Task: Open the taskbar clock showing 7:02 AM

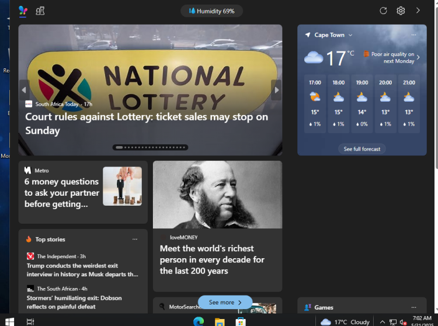Action: coord(422,321)
